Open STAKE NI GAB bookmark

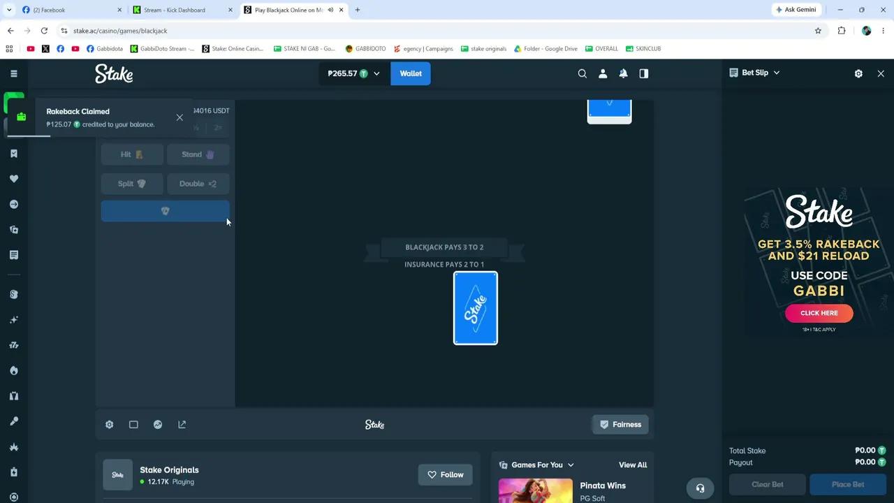[304, 49]
